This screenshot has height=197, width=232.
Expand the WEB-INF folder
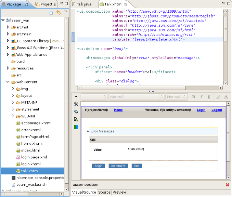click(13, 116)
